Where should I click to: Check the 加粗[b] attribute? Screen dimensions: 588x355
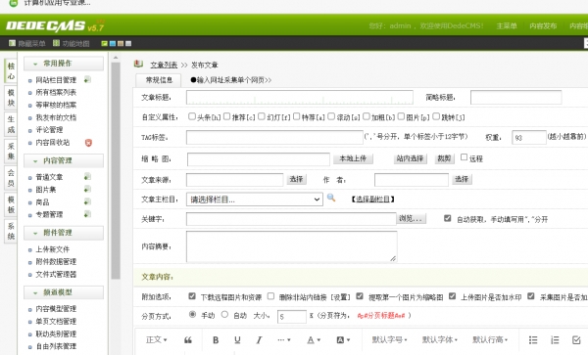click(367, 116)
